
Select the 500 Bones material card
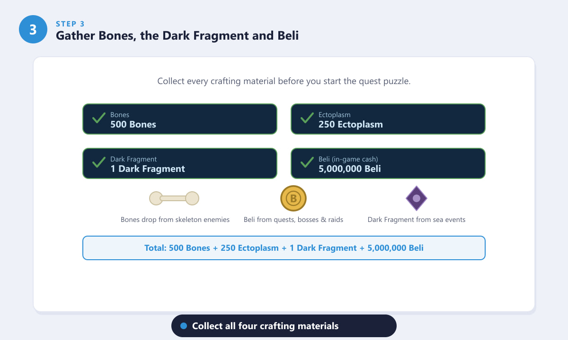(x=180, y=119)
